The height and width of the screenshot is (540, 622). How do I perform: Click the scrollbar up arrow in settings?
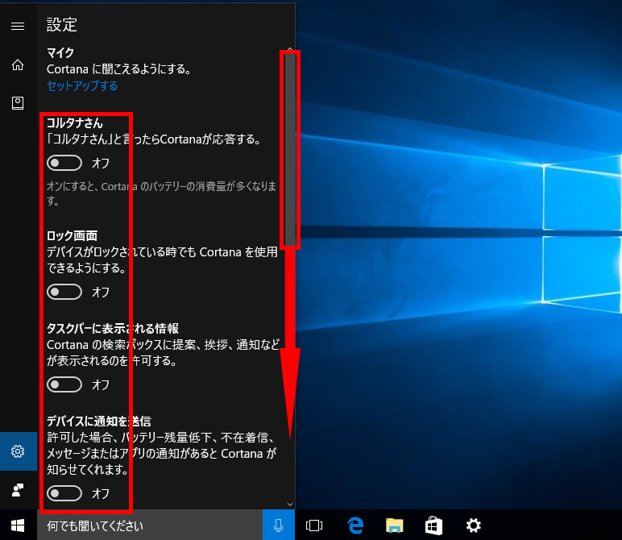click(290, 49)
